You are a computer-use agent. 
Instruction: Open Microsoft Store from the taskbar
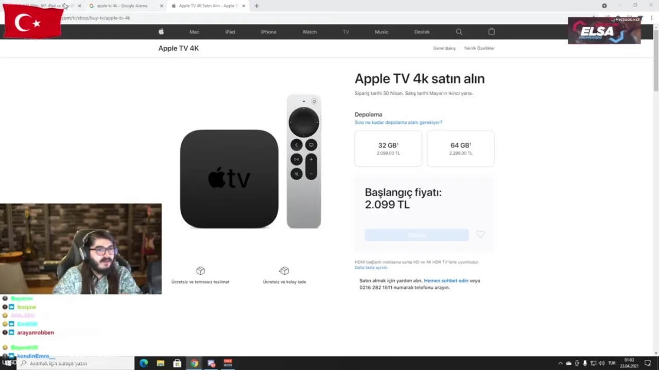tap(177, 363)
